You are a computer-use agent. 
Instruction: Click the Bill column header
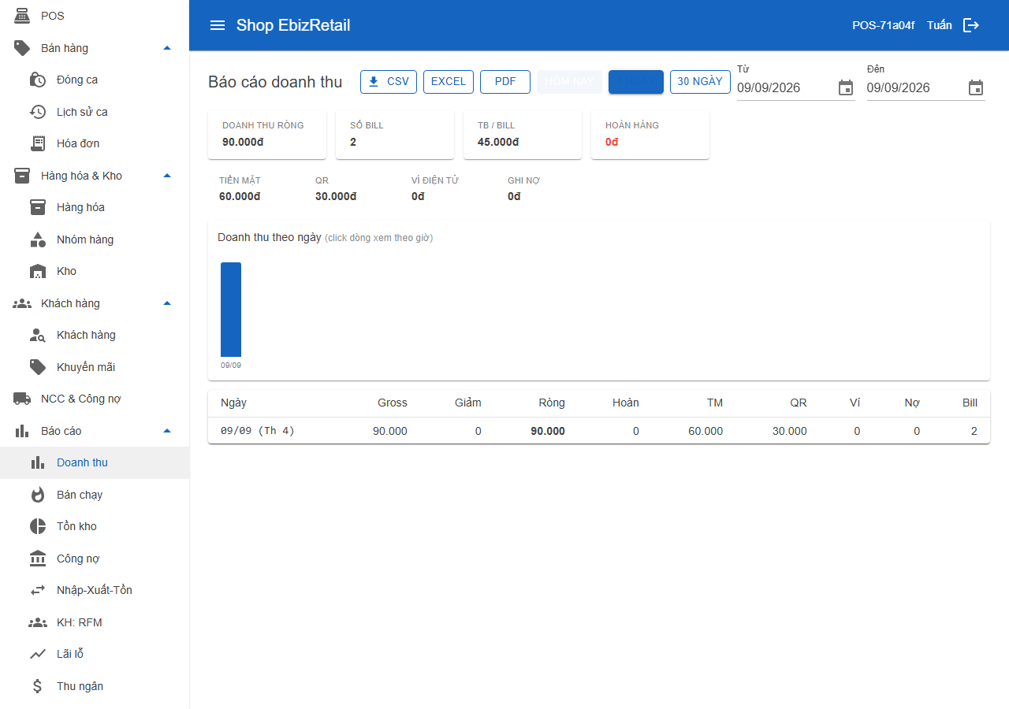tap(970, 403)
